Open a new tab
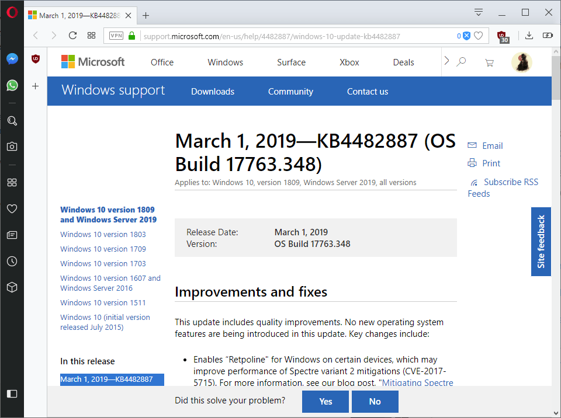Image resolution: width=561 pixels, height=418 pixels. (x=146, y=15)
